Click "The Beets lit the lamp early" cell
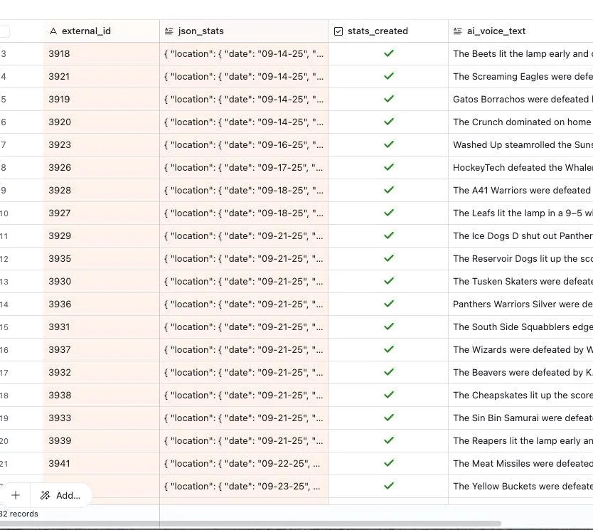 click(520, 54)
